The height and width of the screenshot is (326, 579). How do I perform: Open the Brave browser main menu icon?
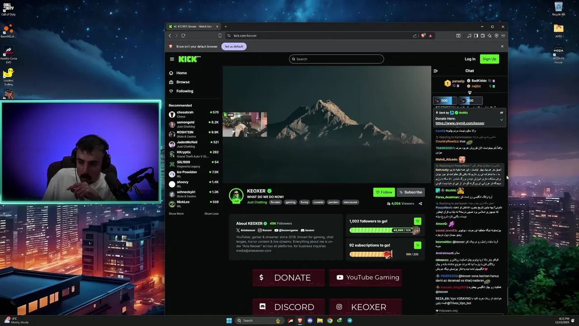(x=503, y=36)
